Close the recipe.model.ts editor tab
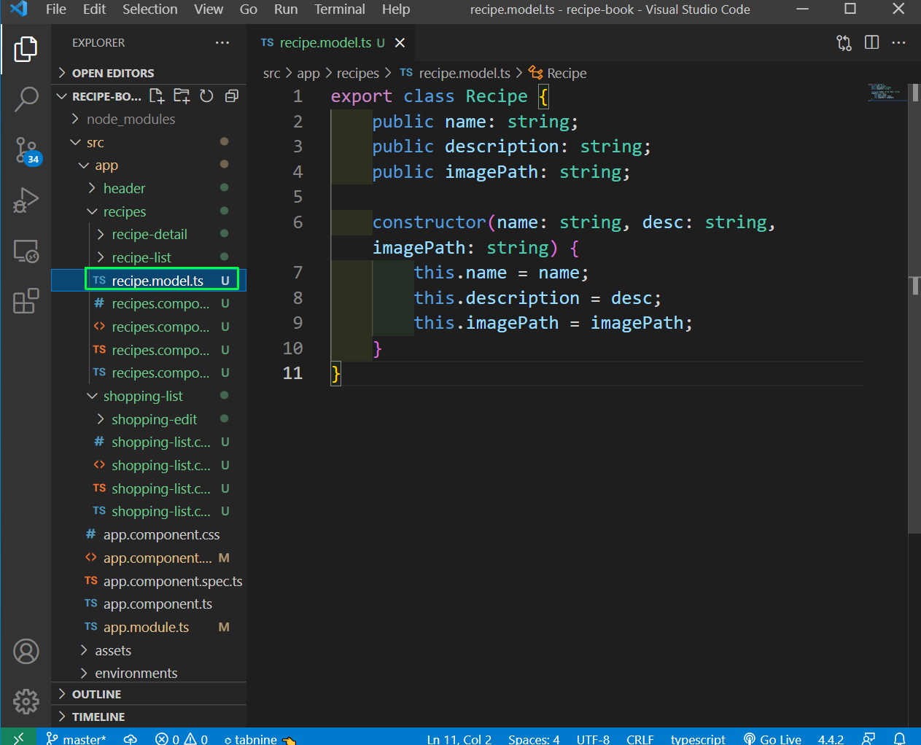921x745 pixels. tap(400, 43)
